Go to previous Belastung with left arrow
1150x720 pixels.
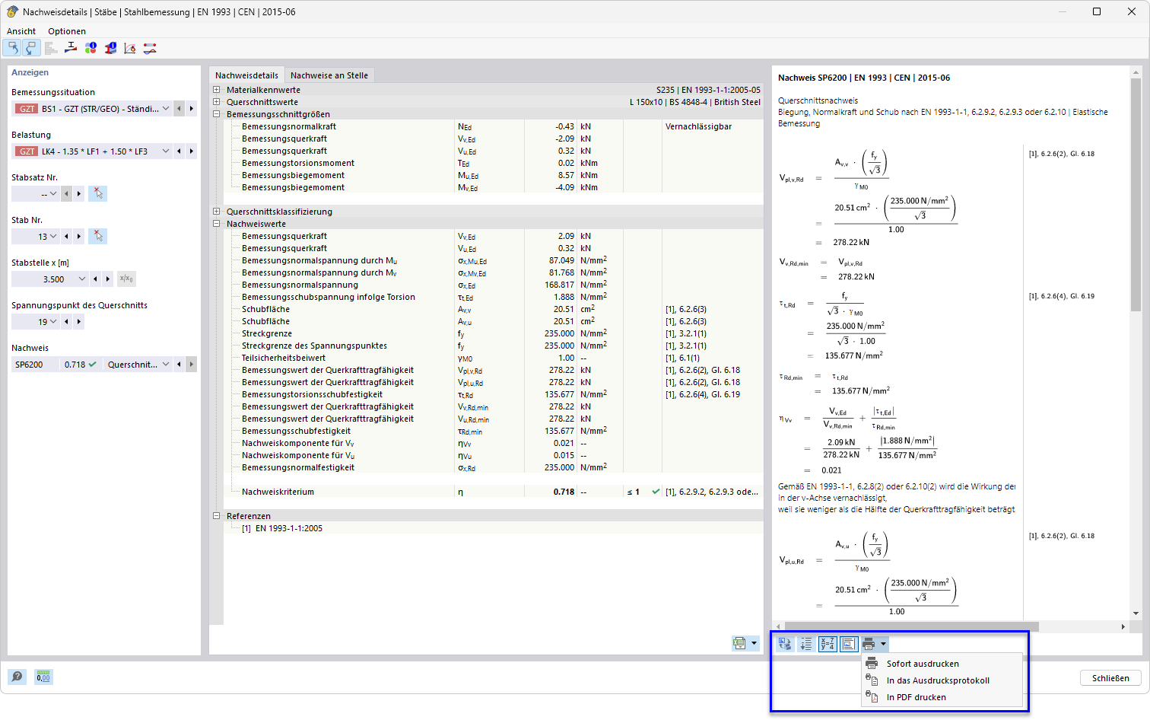click(179, 151)
